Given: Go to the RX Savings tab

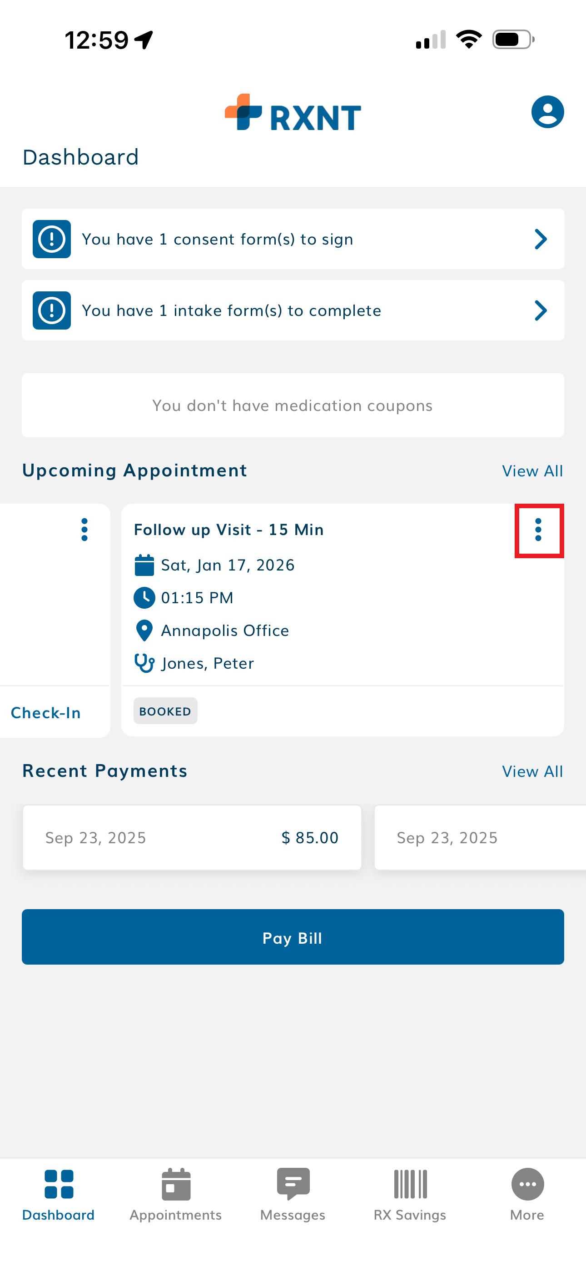Looking at the screenshot, I should tap(409, 1194).
